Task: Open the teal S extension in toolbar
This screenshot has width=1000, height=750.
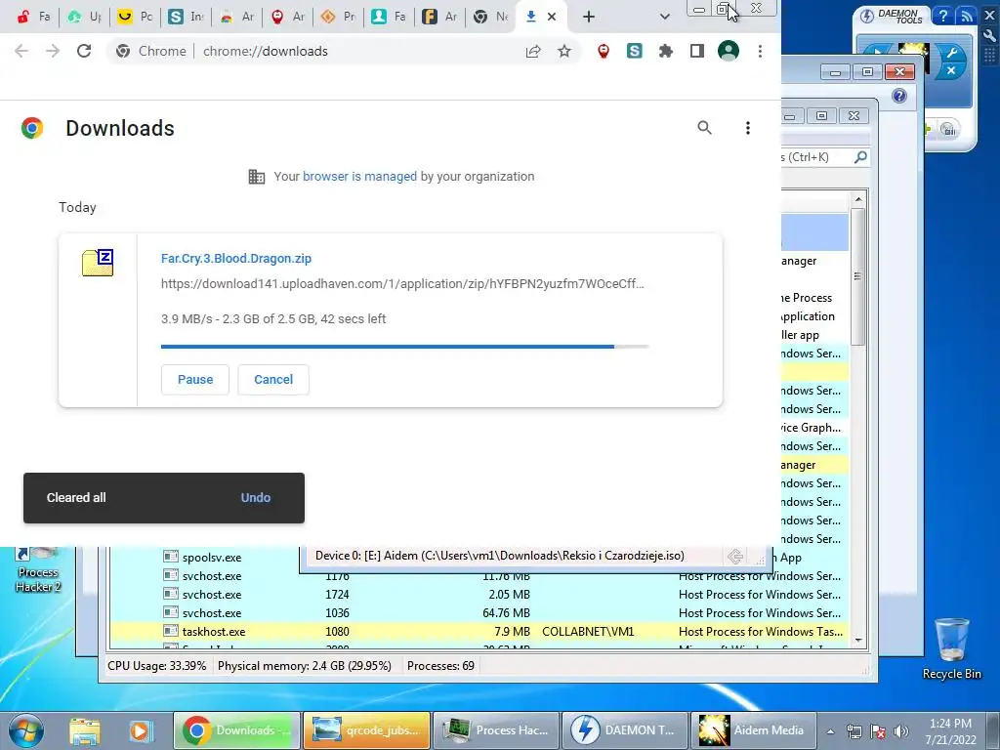Action: (635, 51)
